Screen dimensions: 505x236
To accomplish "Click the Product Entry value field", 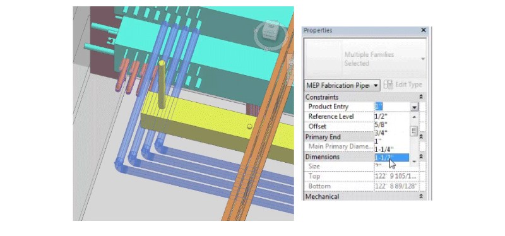I will coord(392,107).
